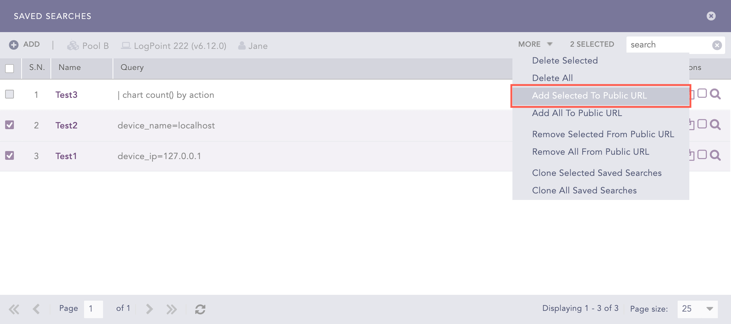Choose Clone All Saved Searches
This screenshot has height=324, width=731.
(x=584, y=190)
